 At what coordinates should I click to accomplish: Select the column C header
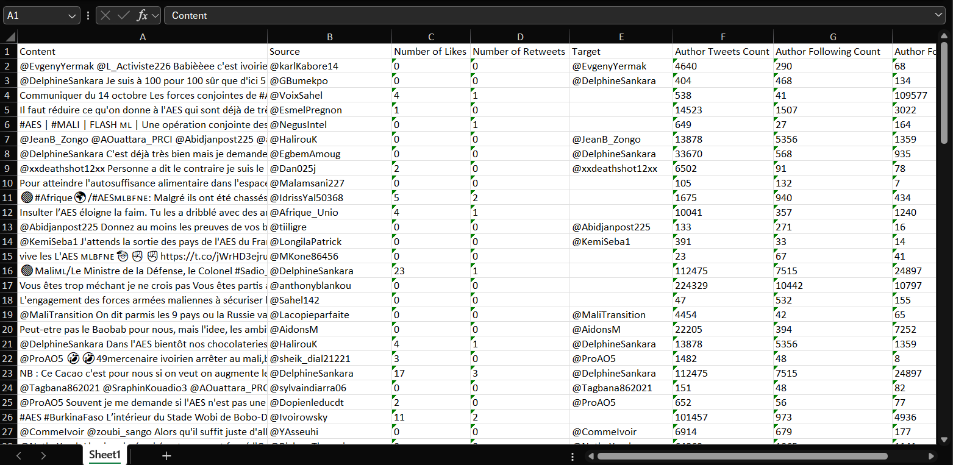tap(431, 37)
